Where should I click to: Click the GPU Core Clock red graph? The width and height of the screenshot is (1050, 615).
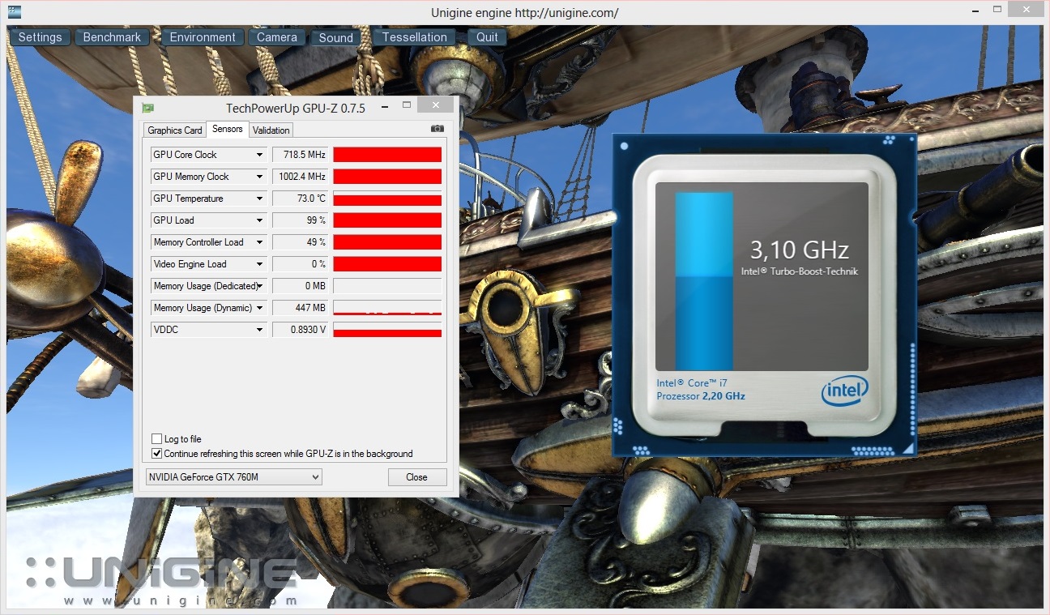[387, 155]
